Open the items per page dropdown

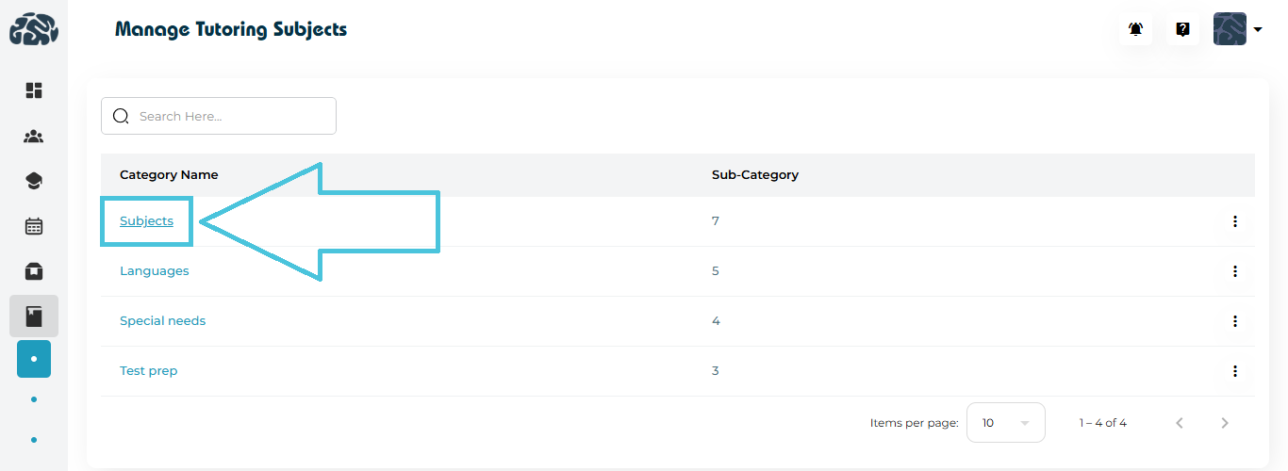[1006, 423]
